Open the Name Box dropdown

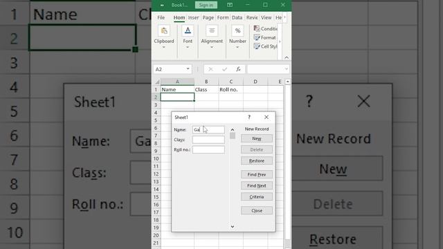click(188, 69)
